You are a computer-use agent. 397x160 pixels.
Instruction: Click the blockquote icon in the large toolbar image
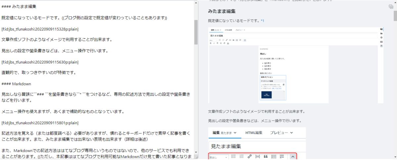click(266, 156)
